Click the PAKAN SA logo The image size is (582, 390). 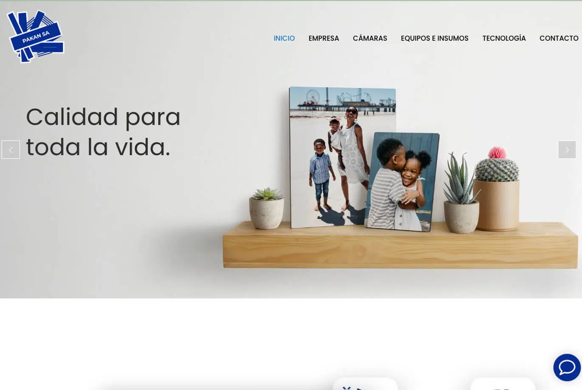pyautogui.click(x=36, y=36)
